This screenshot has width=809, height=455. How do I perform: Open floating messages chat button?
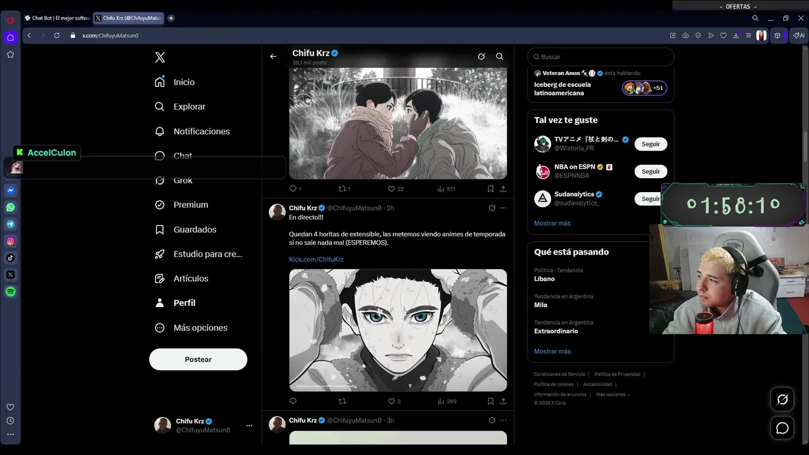782,428
